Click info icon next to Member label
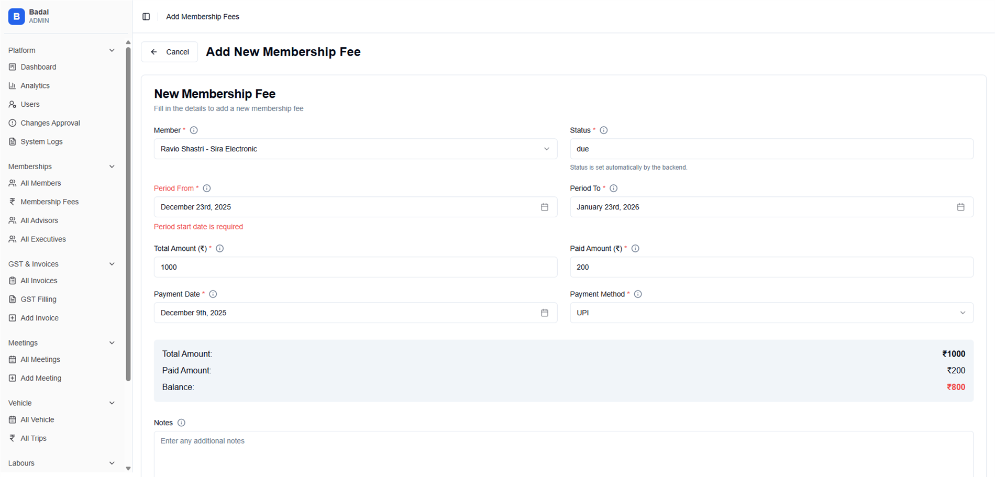The height and width of the screenshot is (477, 995). [194, 130]
